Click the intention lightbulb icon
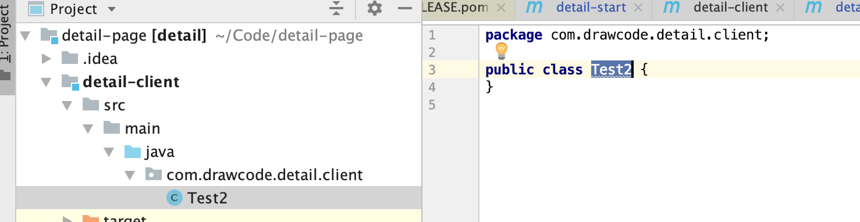Viewport: 860px width, 222px height. point(502,51)
